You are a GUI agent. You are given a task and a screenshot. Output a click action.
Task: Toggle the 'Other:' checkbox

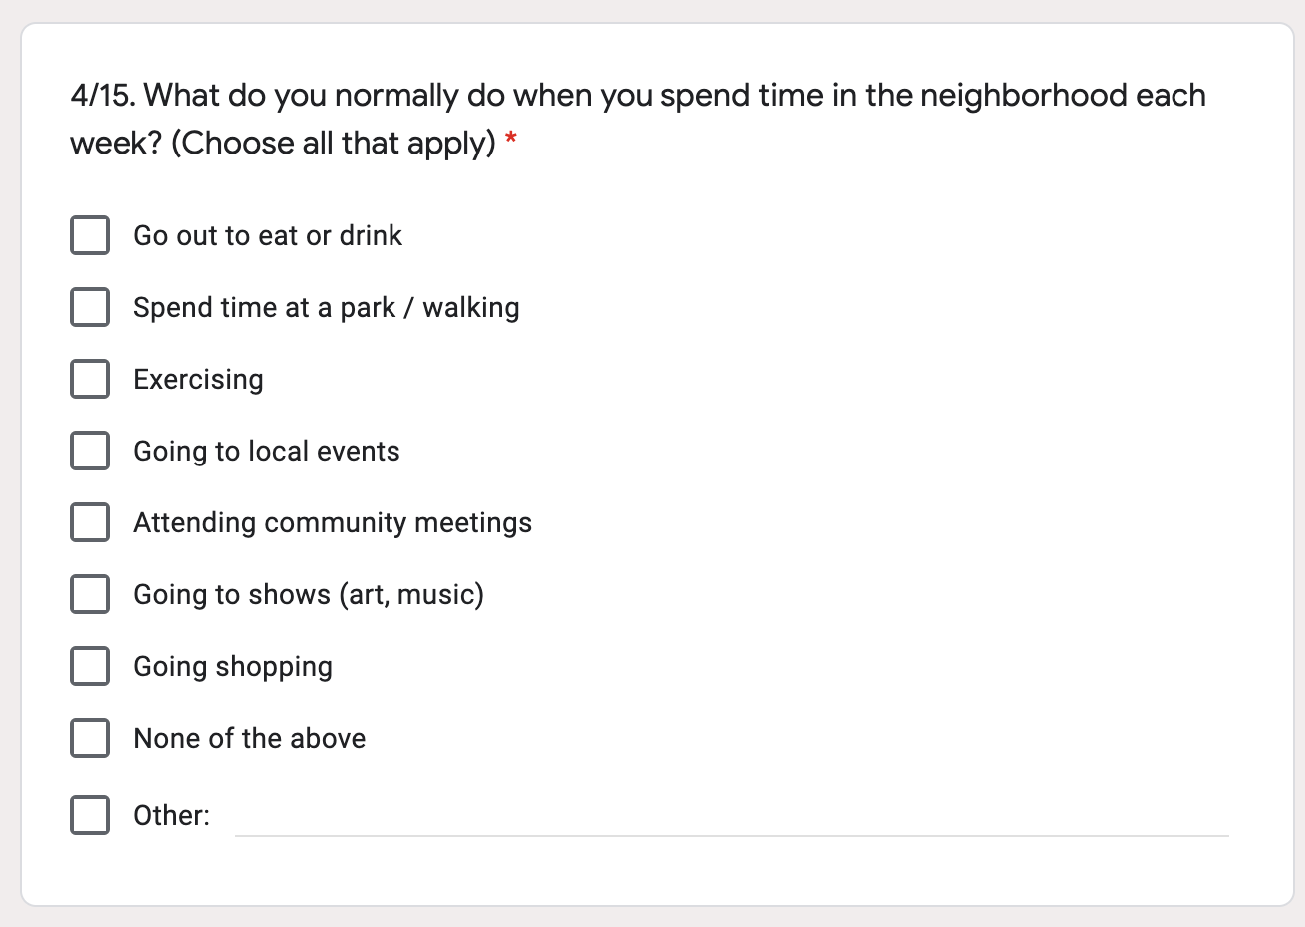click(90, 815)
